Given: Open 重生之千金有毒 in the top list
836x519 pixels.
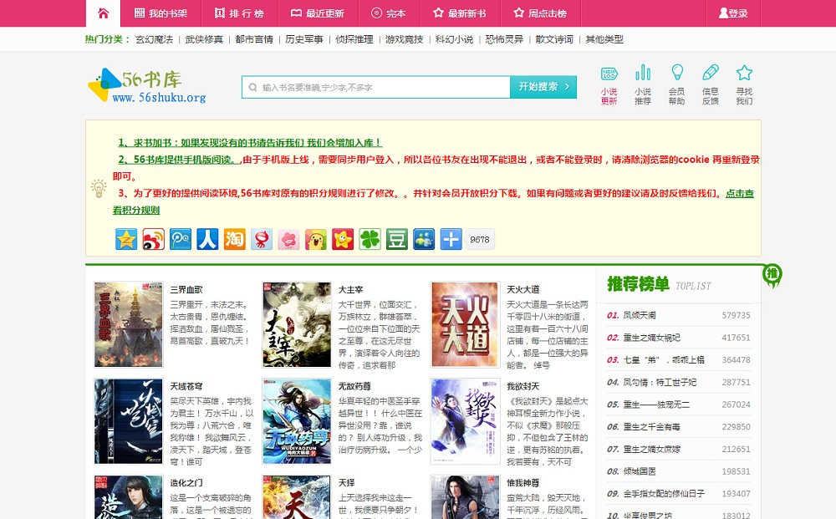Looking at the screenshot, I should [652, 427].
